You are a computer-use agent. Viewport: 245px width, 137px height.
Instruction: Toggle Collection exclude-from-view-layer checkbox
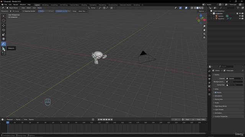pos(237,14)
